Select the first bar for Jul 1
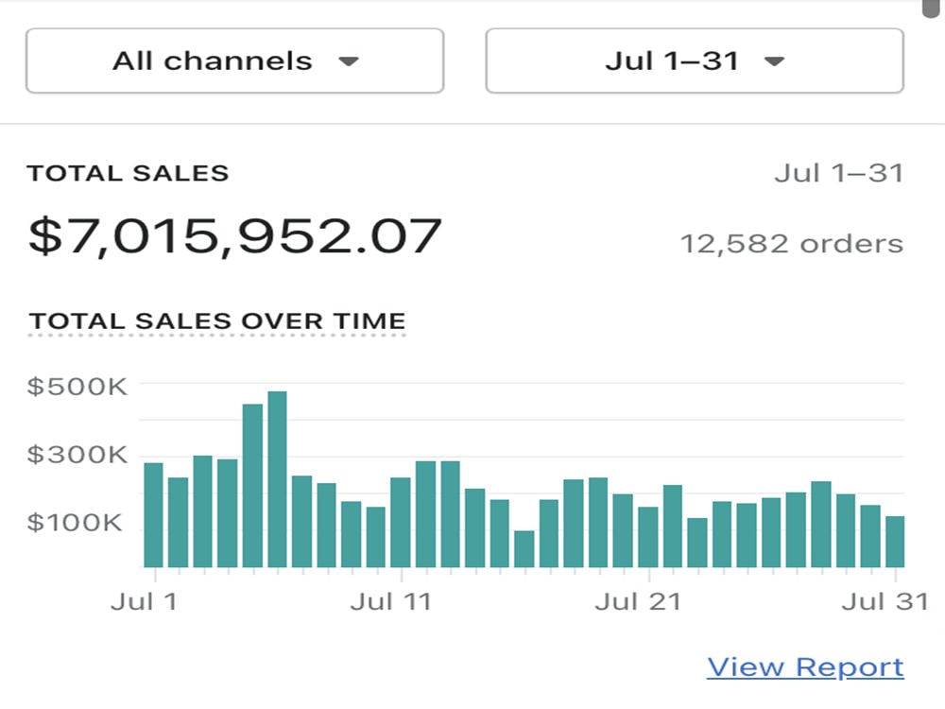 tap(154, 515)
